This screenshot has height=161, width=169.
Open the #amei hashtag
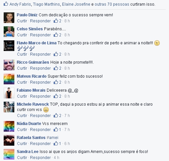pos(52,138)
